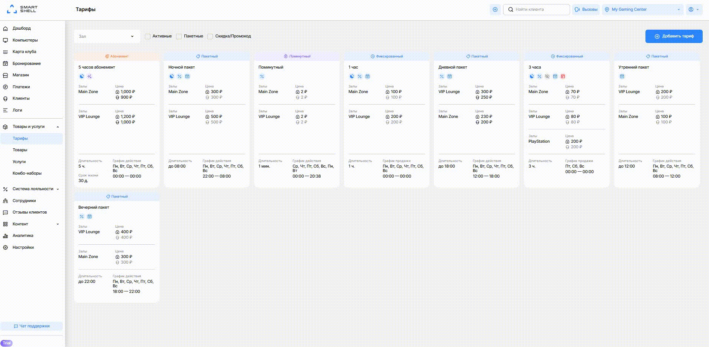
Task: Focus the Найти клиента search field
Action: [x=536, y=10]
